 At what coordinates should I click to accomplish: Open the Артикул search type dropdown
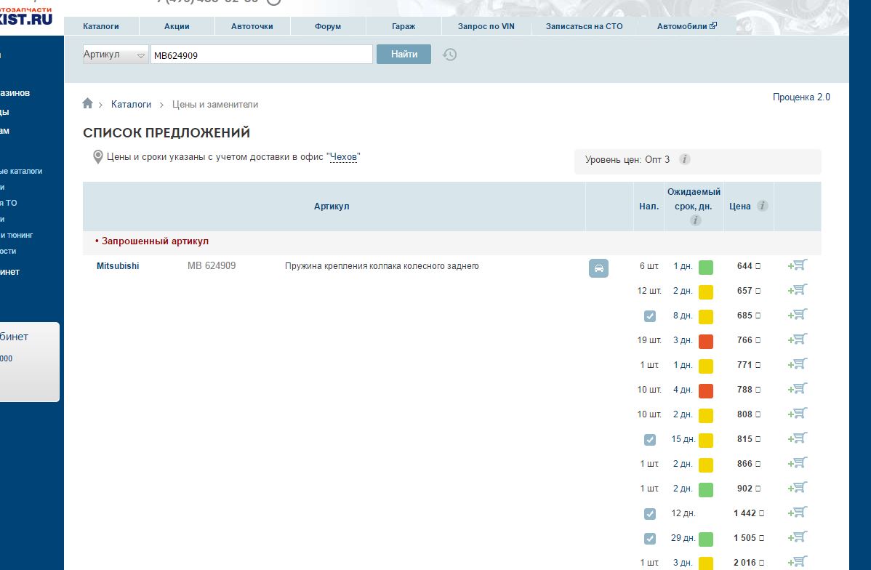tap(116, 55)
